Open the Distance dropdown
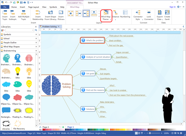 [115, 15]
